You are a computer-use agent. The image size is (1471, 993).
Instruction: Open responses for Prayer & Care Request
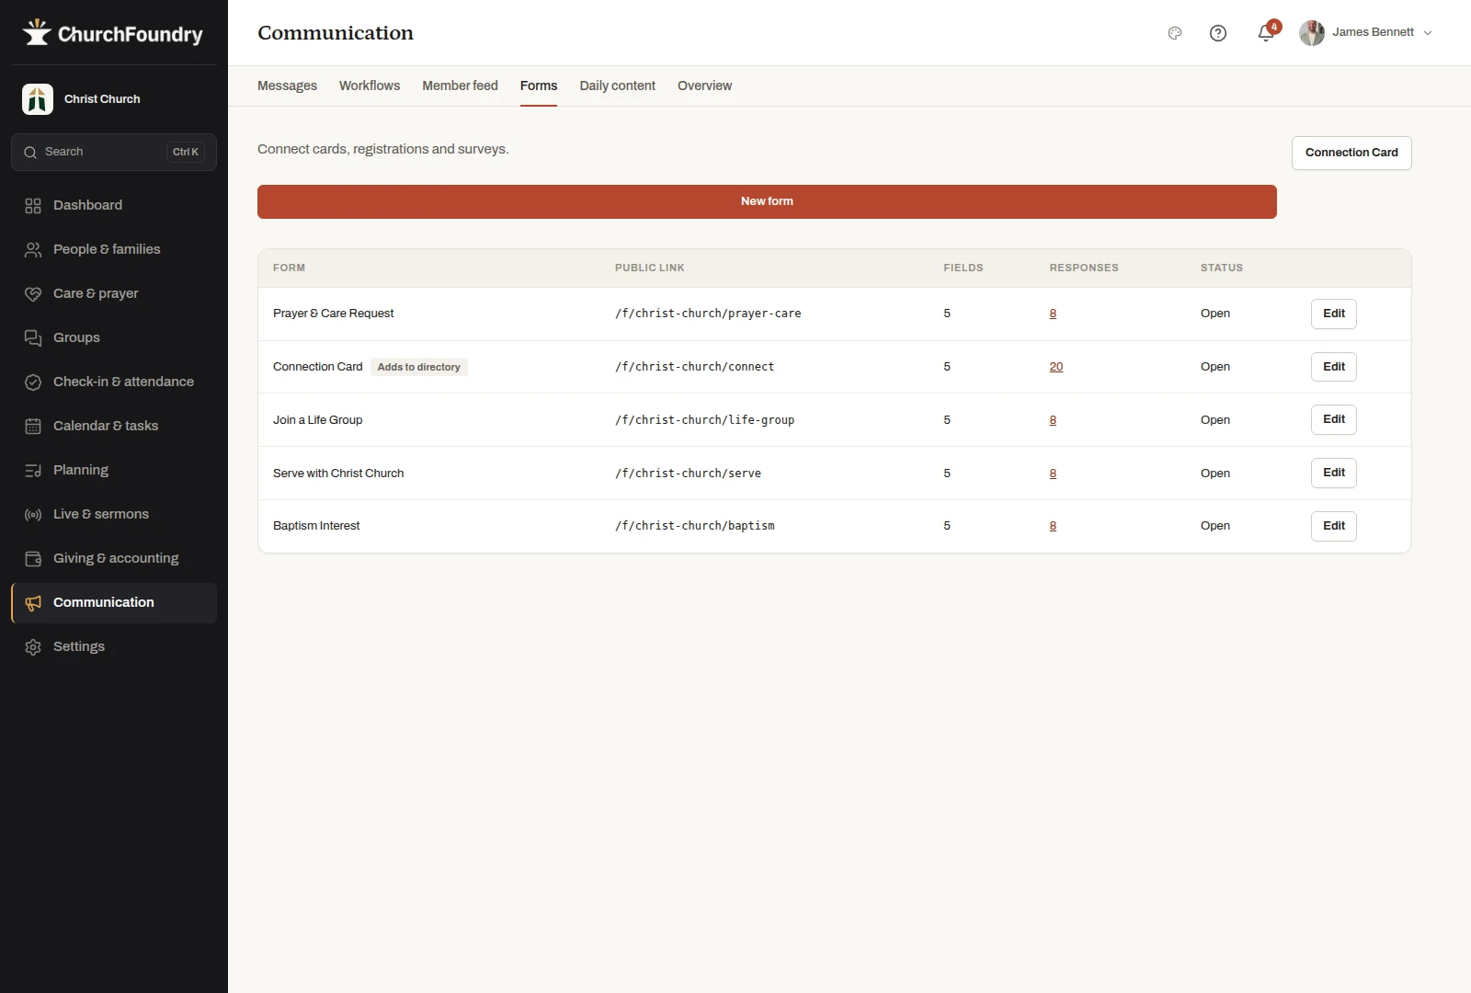[x=1053, y=314]
